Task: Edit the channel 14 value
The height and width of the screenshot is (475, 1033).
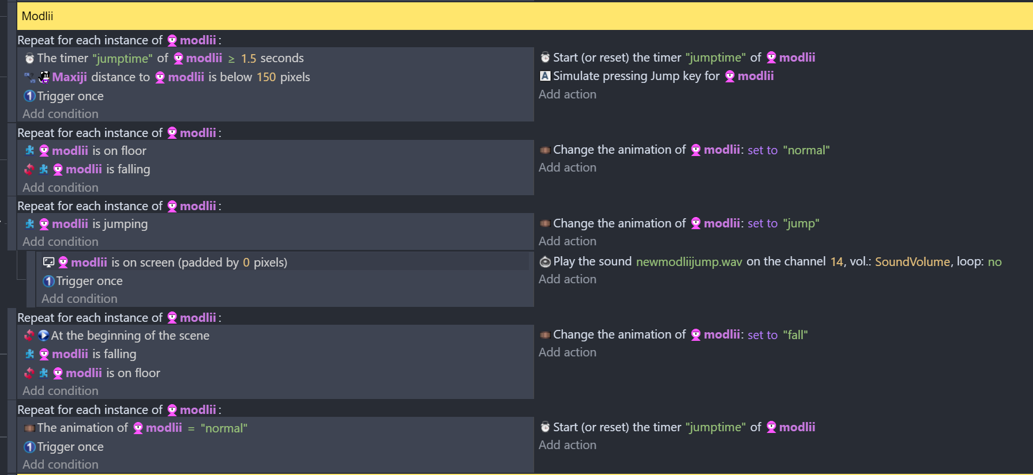Action: (836, 262)
